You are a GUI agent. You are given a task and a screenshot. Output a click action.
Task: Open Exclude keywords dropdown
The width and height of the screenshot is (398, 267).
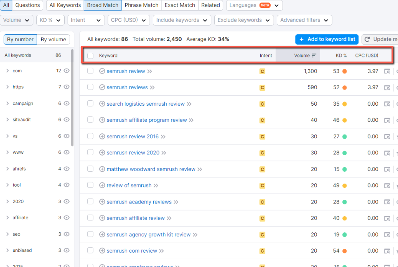pos(244,20)
